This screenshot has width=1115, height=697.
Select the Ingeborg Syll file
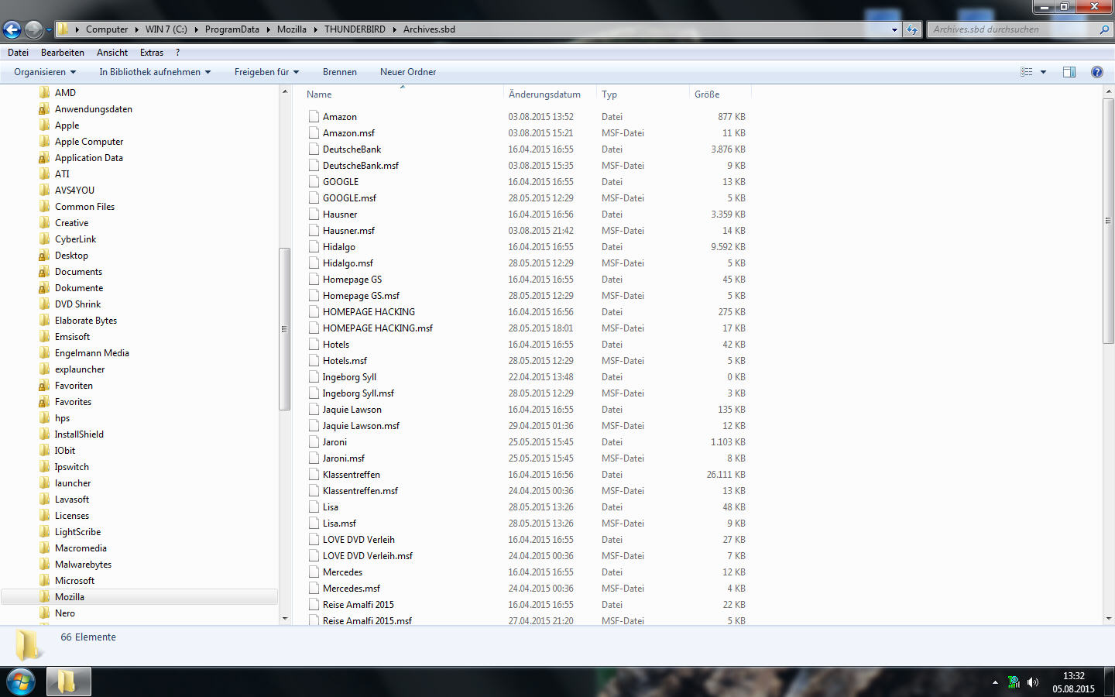point(349,376)
